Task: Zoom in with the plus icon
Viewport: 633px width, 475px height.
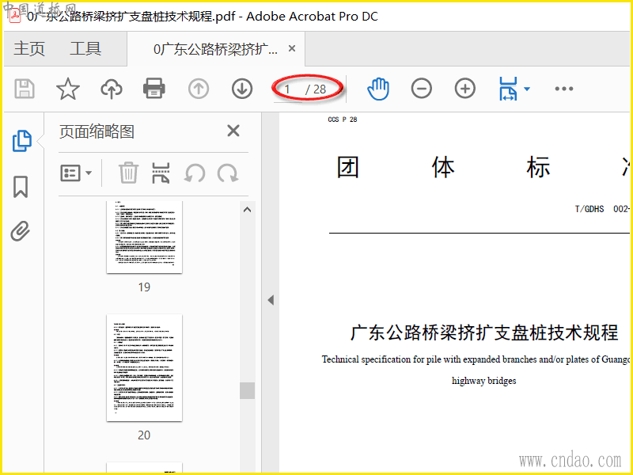Action: [x=465, y=89]
